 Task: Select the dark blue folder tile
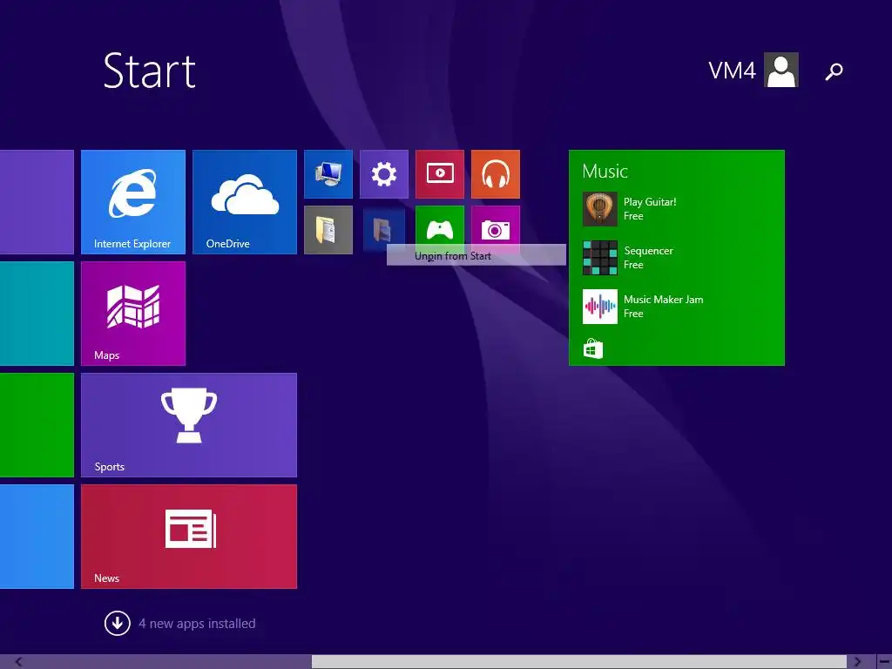(x=384, y=230)
